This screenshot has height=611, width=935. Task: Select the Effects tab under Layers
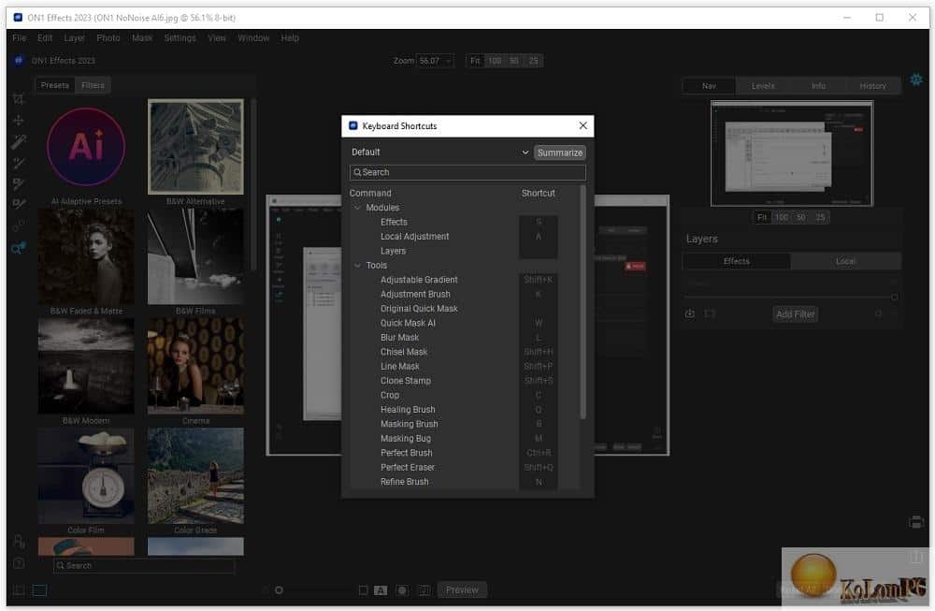coord(737,261)
